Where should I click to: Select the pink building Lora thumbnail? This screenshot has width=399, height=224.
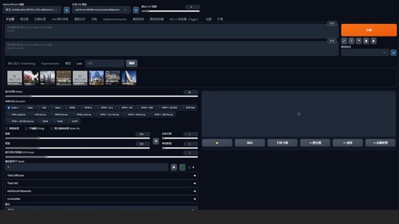tap(31, 78)
